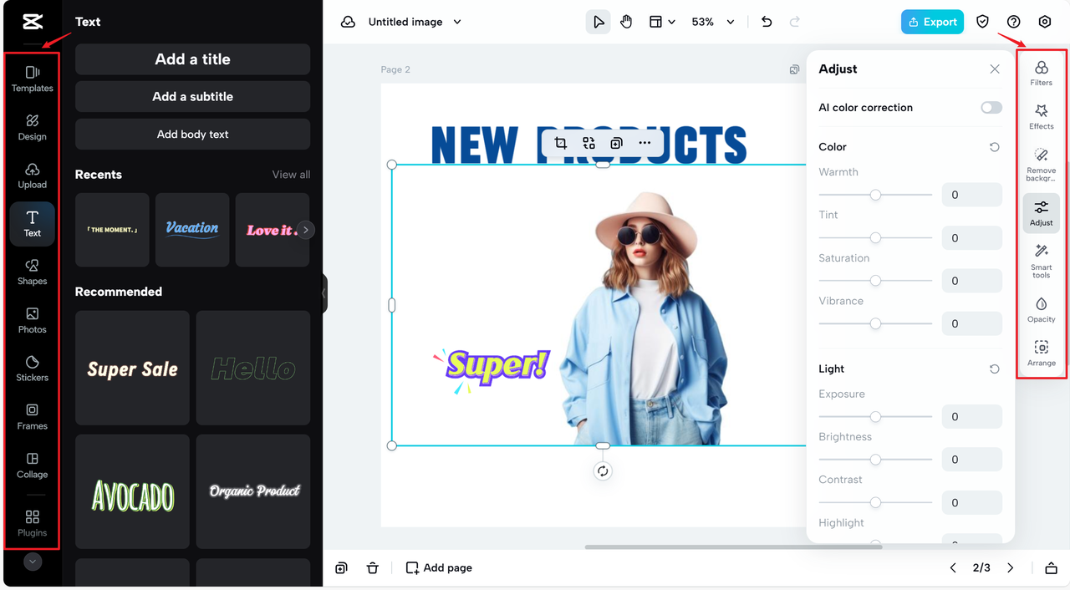Select the Adjust tool in right toolbar
This screenshot has height=590, width=1070.
click(x=1042, y=213)
